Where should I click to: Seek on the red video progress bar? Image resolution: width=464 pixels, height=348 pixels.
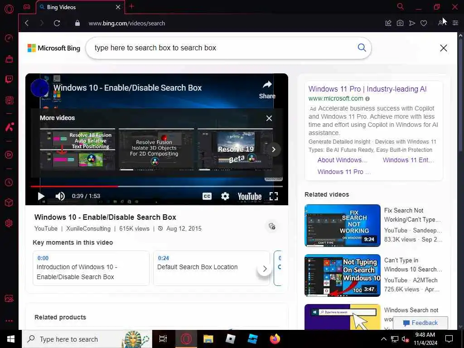(156, 186)
